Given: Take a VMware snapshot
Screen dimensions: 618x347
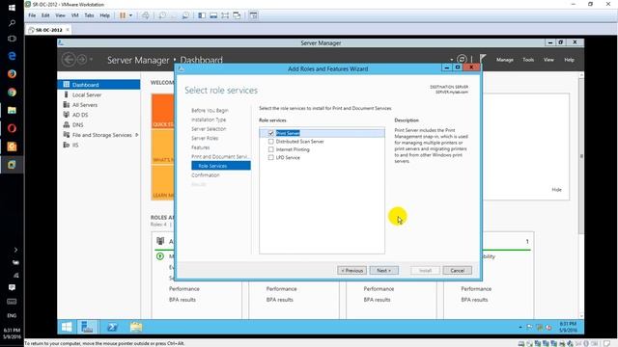Looking at the screenshot, I should pyautogui.click(x=162, y=15).
